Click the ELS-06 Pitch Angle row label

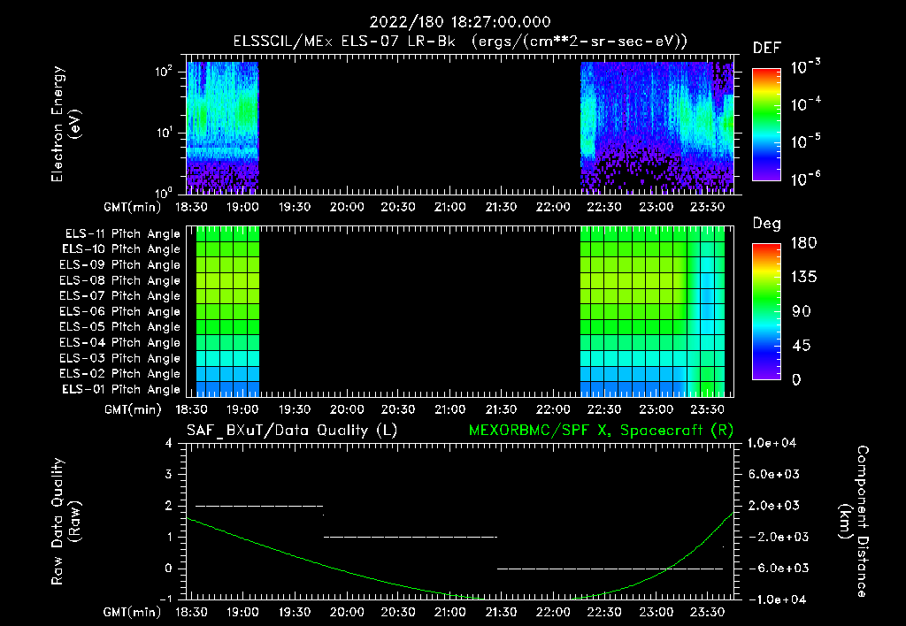coord(120,311)
